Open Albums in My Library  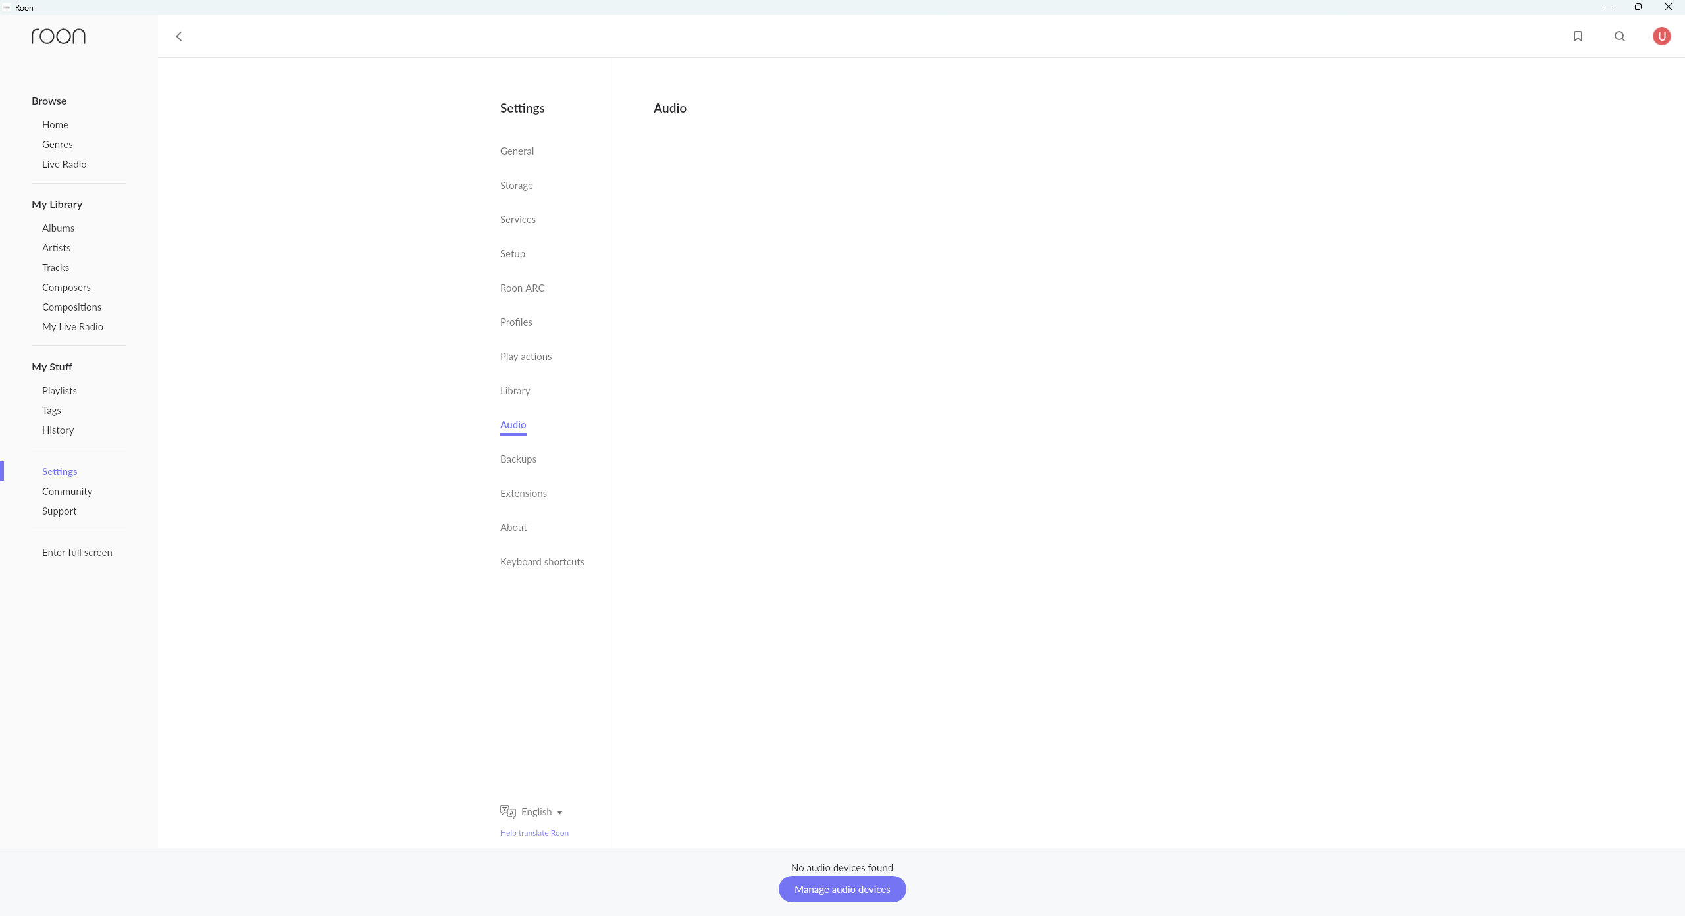click(58, 228)
